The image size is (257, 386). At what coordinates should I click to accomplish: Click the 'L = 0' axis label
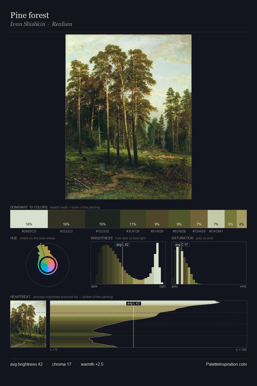click(53, 350)
